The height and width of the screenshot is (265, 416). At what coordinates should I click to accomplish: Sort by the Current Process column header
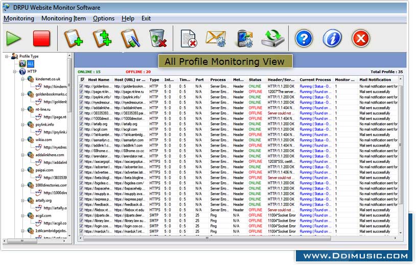click(315, 80)
